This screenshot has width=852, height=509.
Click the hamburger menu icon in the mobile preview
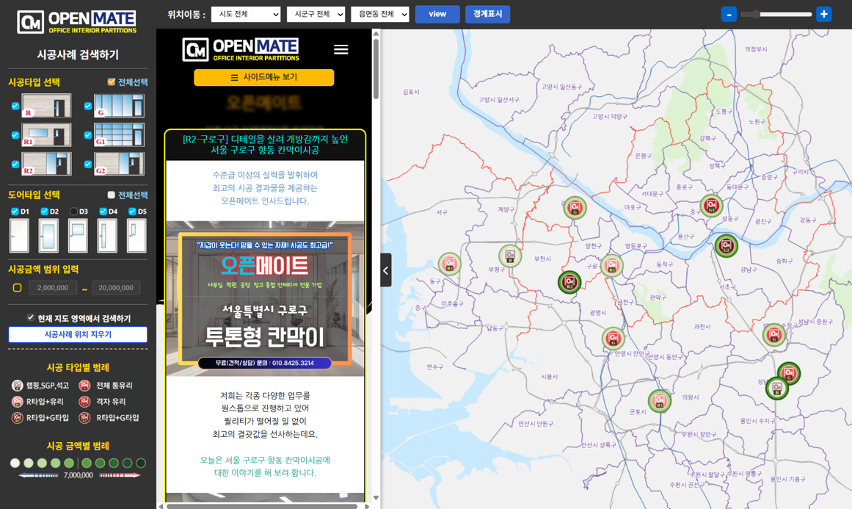point(341,49)
